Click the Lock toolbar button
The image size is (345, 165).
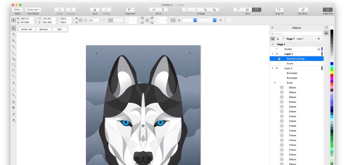[95, 10]
